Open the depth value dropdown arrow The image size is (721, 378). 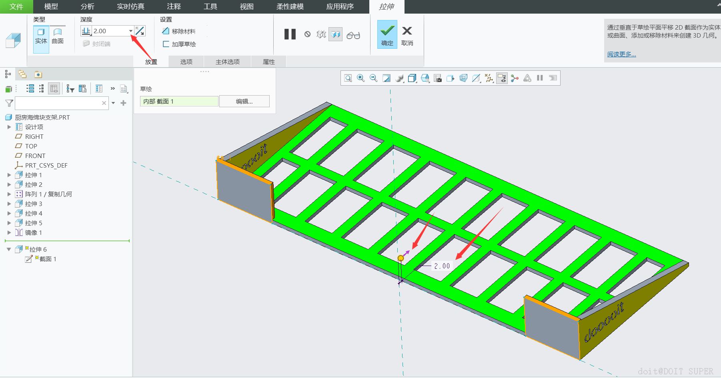tap(130, 31)
